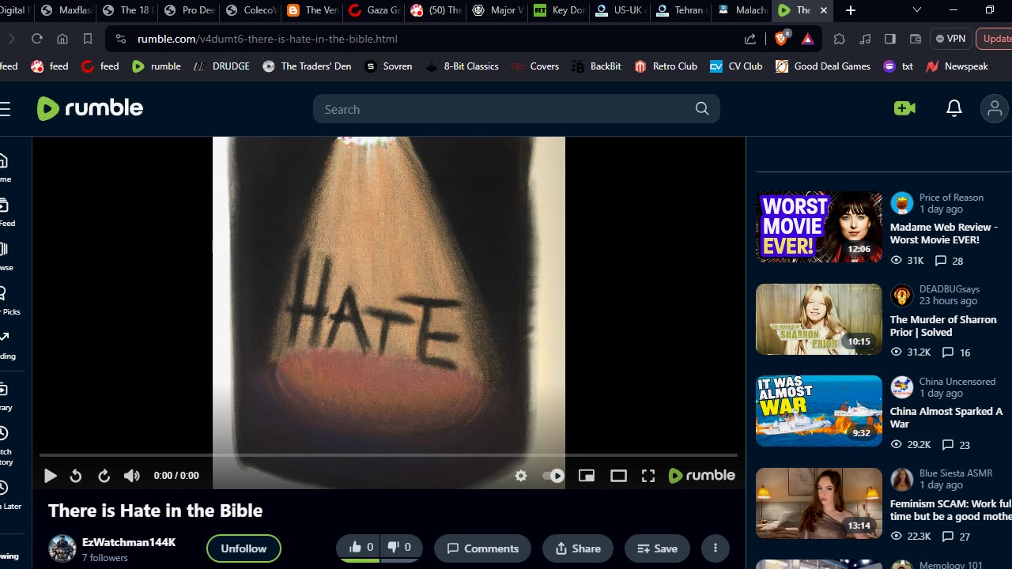Open the DRUDGE bookmark

click(221, 66)
